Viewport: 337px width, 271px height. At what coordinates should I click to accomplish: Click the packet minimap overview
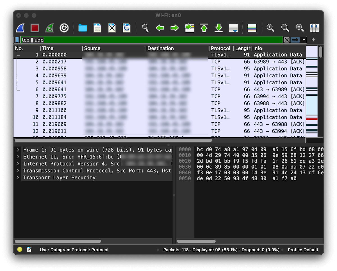311,91
